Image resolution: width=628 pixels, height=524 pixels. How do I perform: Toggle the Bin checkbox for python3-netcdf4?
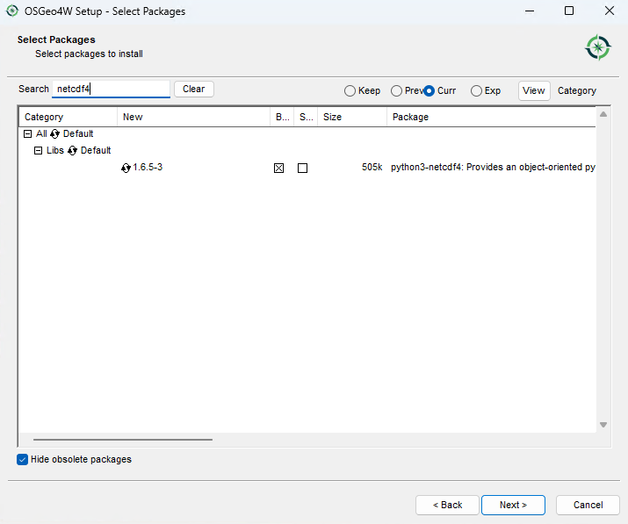278,168
